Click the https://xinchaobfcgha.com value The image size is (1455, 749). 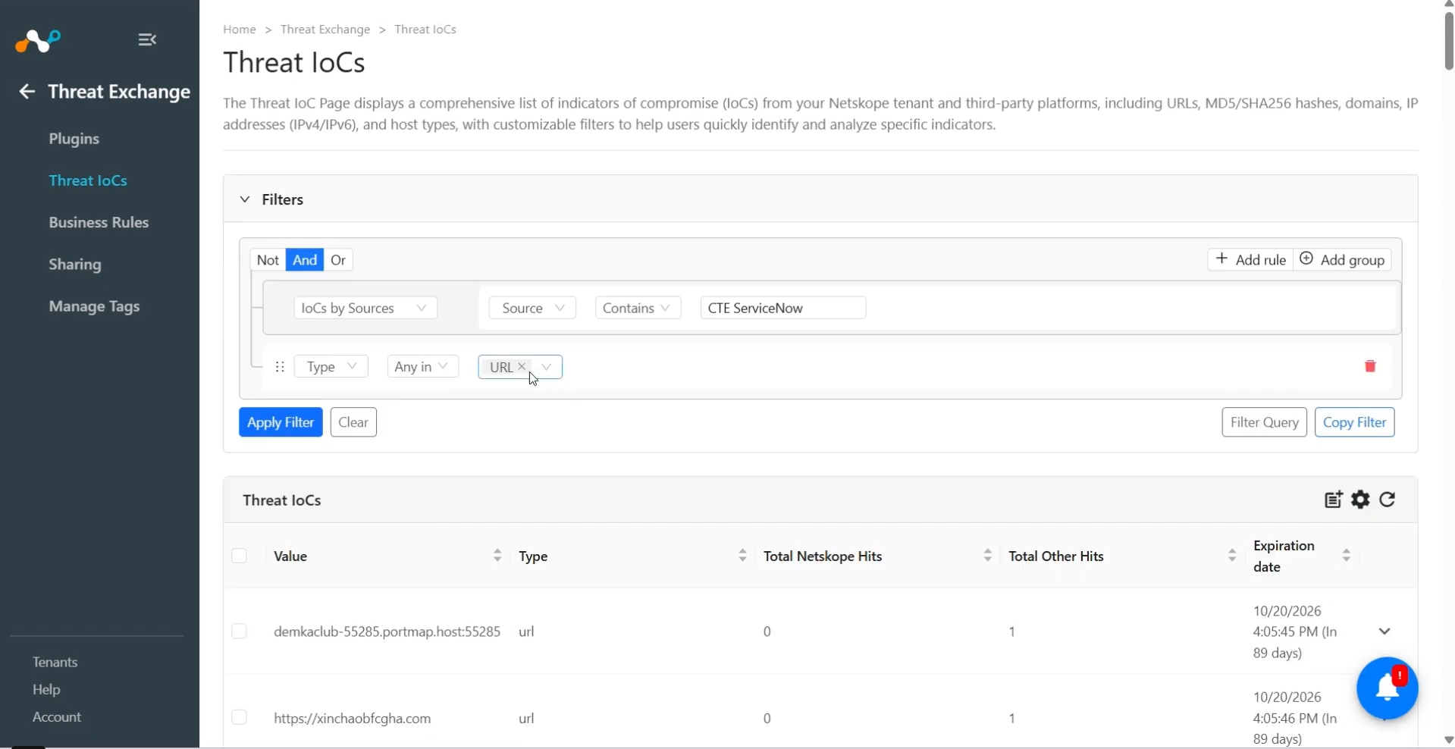[x=353, y=718]
